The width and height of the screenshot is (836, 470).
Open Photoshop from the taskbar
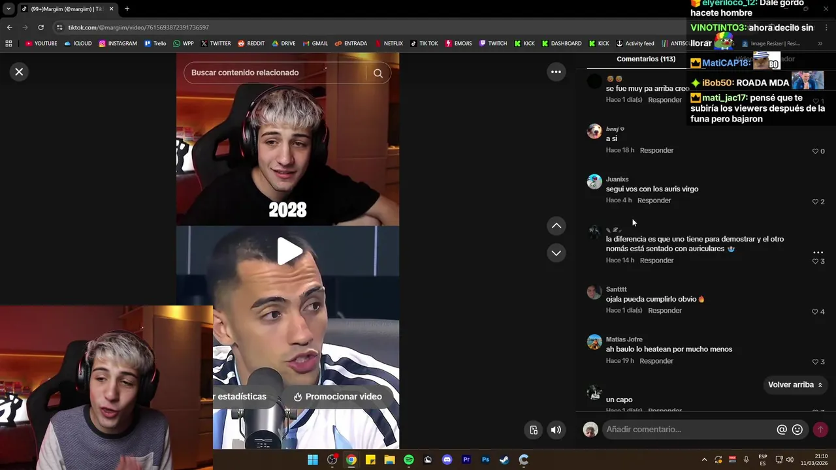pos(485,460)
